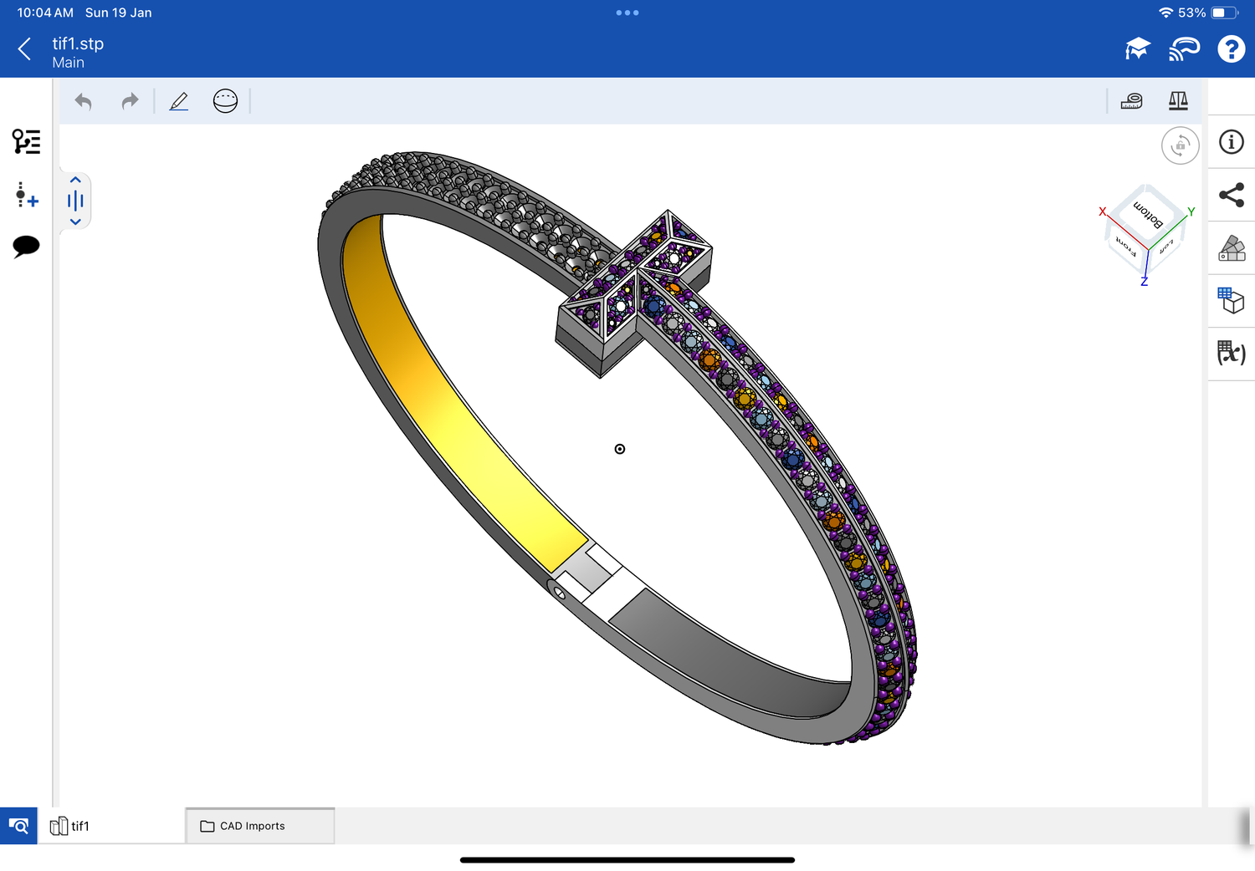Go back using the top-left back arrow
The width and height of the screenshot is (1255, 871).
25,49
